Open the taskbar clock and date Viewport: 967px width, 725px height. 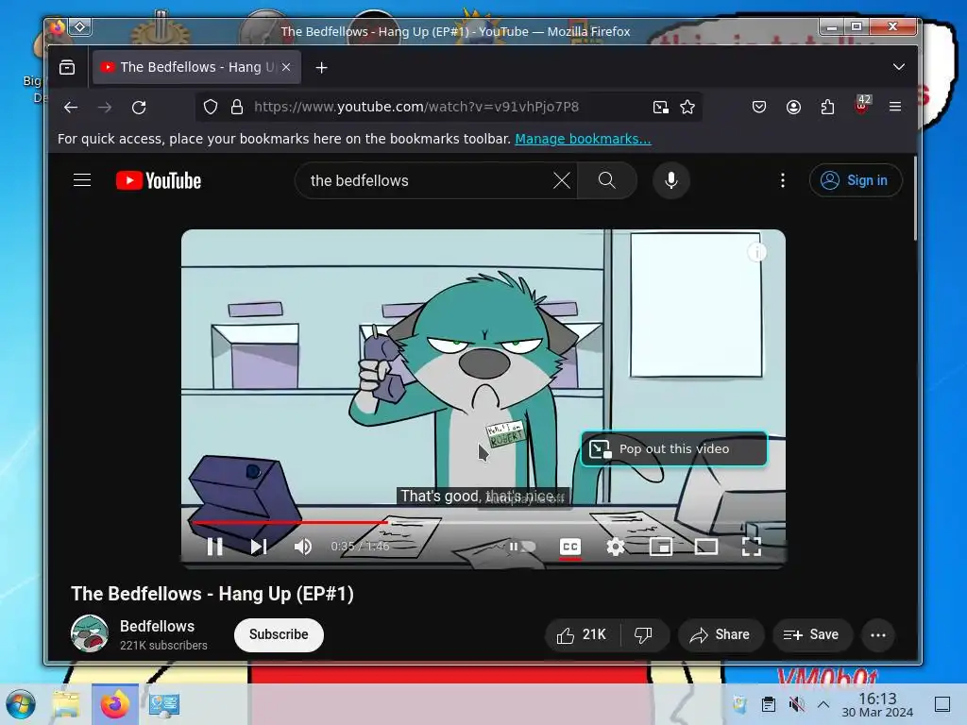[x=877, y=704]
